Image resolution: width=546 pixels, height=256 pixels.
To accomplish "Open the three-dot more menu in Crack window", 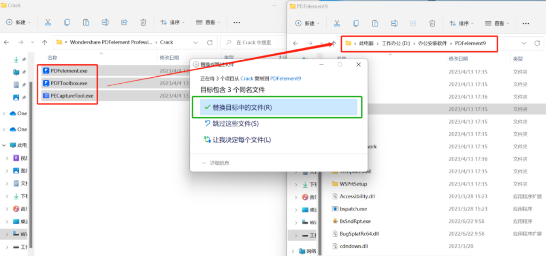I will point(237,23).
